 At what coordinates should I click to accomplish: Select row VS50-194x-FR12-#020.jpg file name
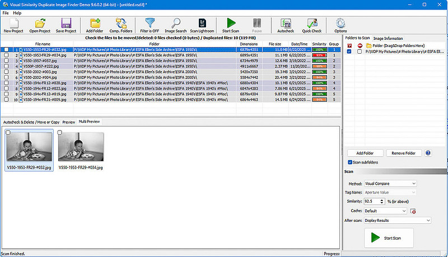point(45,83)
